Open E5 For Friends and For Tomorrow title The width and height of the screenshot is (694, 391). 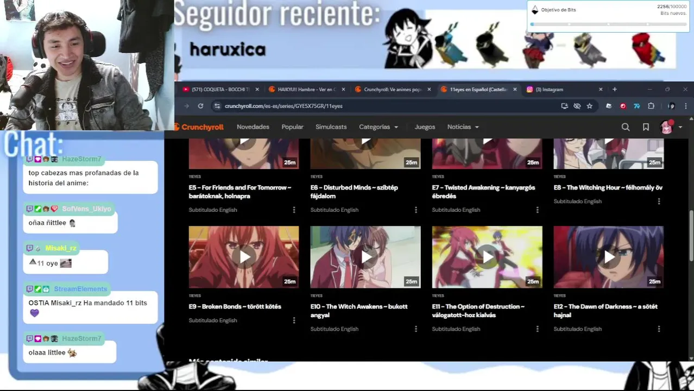click(x=240, y=192)
